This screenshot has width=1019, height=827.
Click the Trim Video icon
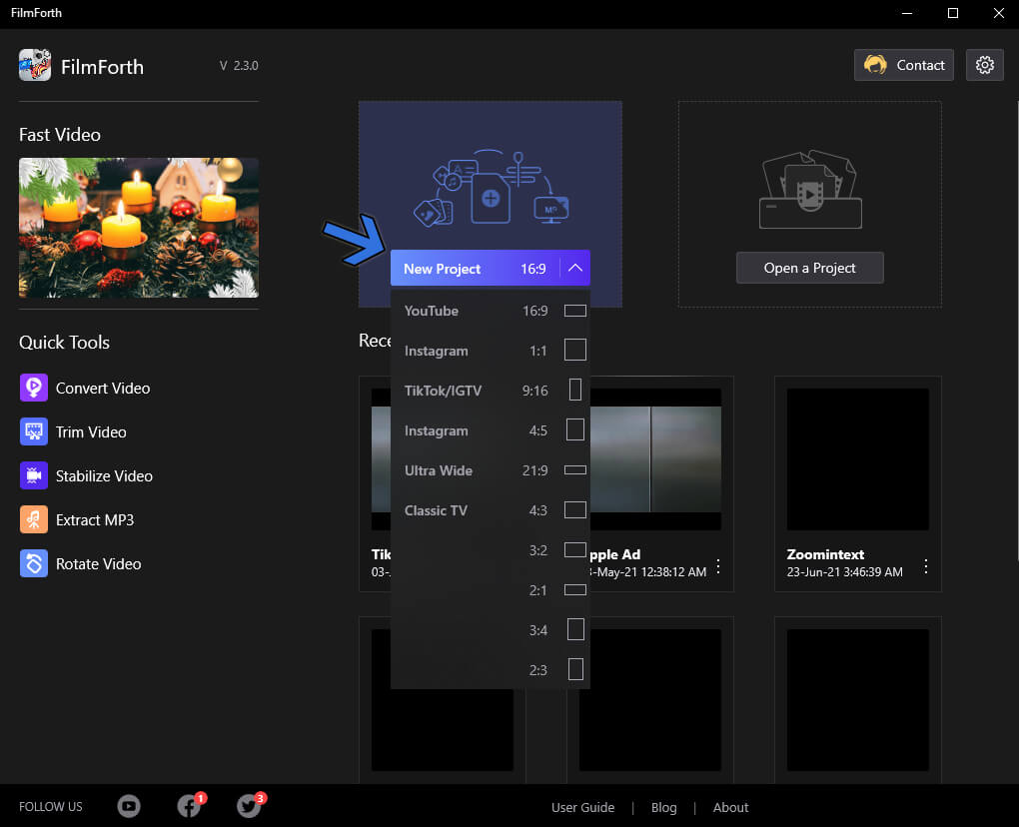pyautogui.click(x=34, y=432)
